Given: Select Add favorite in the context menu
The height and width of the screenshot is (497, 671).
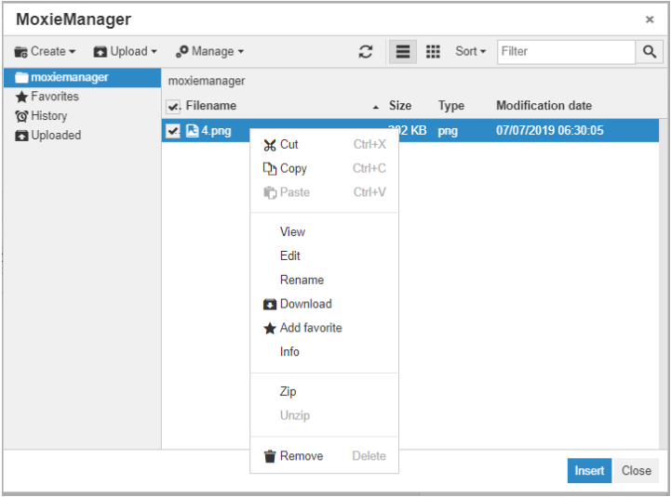Looking at the screenshot, I should coord(324,328).
